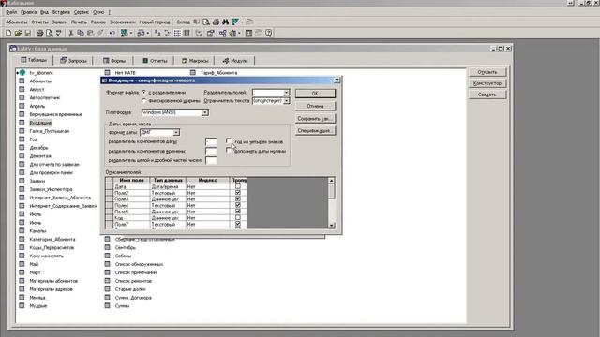
Task: Select the Тариф_Абонента table
Action: click(218, 73)
